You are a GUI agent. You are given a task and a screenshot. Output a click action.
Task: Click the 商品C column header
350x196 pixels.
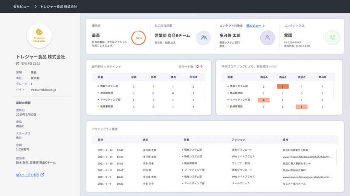(302, 77)
